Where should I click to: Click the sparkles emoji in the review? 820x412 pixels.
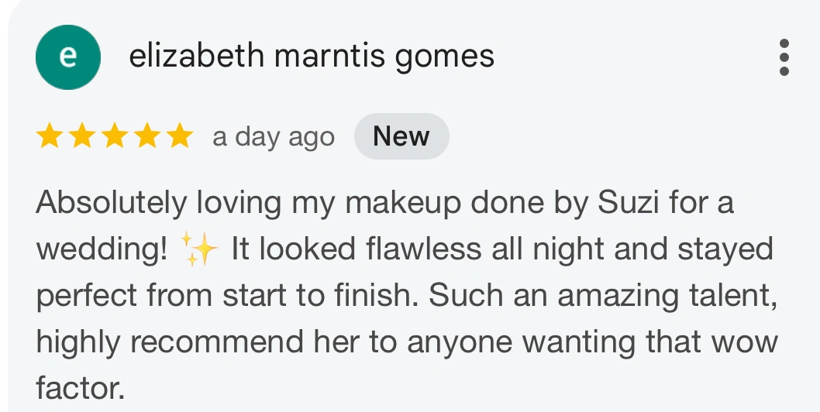(x=199, y=249)
